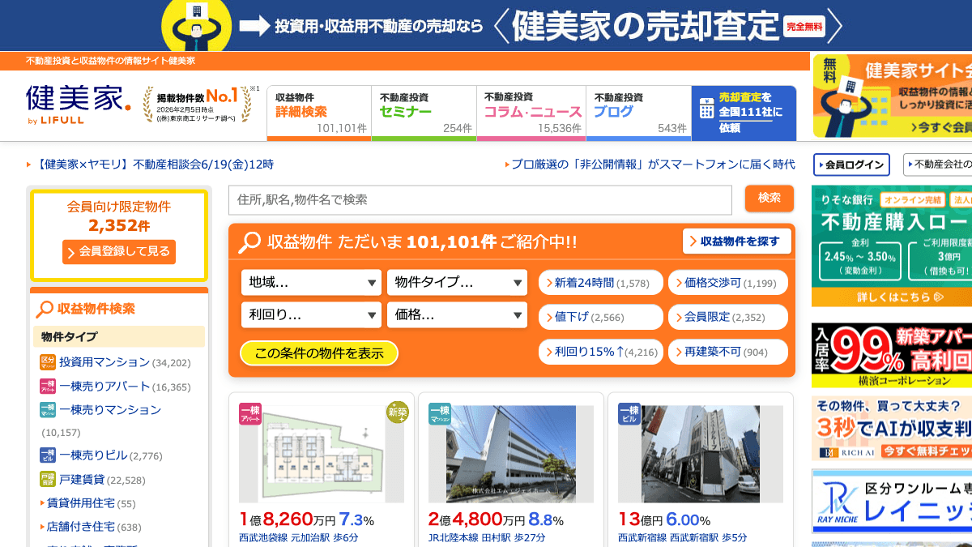Select the 会員限定 filter
Screen dimensions: 972x547
[x=727, y=318]
